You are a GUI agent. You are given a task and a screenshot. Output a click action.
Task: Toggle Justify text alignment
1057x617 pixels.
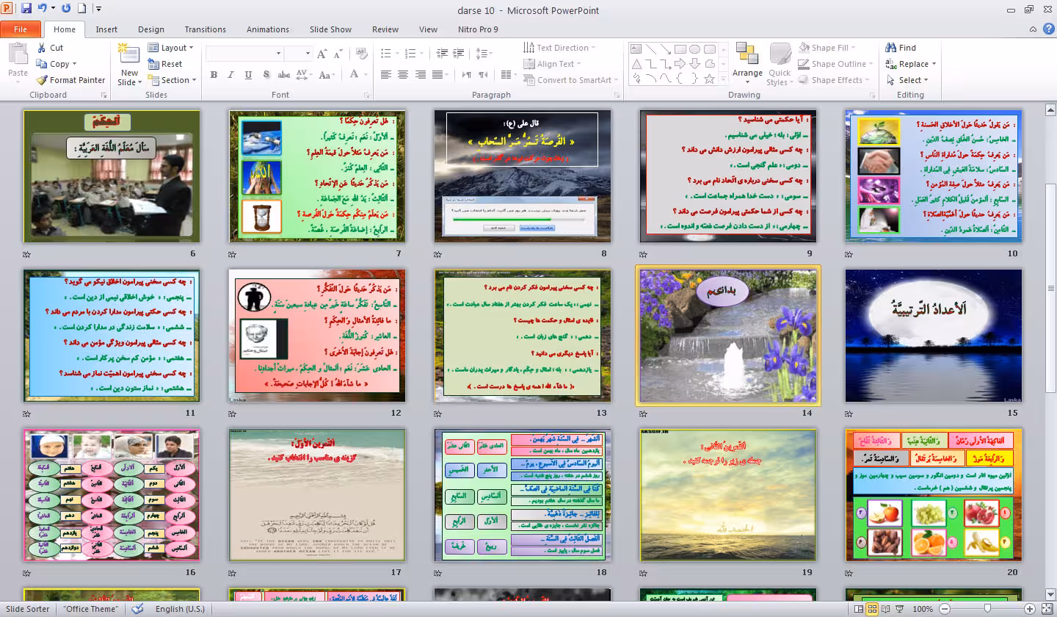click(438, 75)
